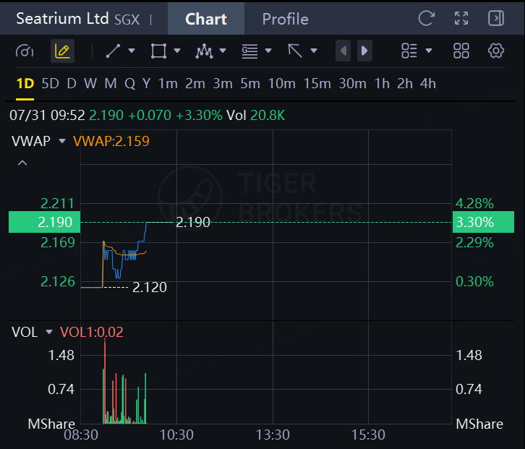Select the Y yearly timeframe
Viewport: 525px width, 449px height.
click(146, 84)
